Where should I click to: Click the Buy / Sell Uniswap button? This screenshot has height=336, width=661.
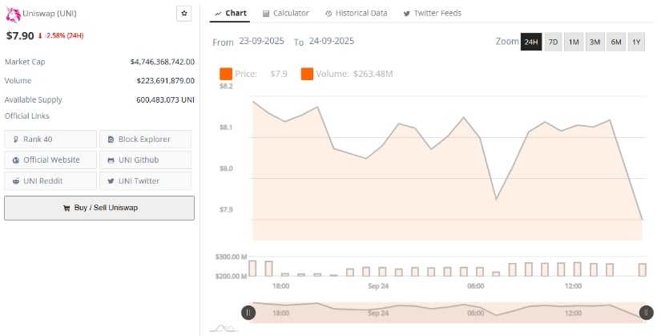99,208
